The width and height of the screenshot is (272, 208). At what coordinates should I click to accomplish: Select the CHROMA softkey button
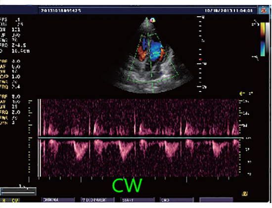tap(58, 200)
